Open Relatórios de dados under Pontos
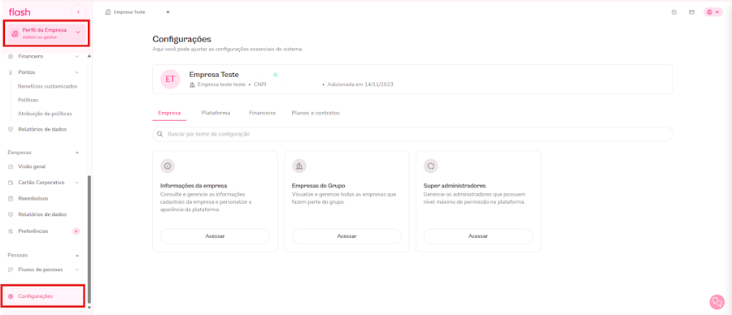This screenshot has width=732, height=315. [42, 129]
